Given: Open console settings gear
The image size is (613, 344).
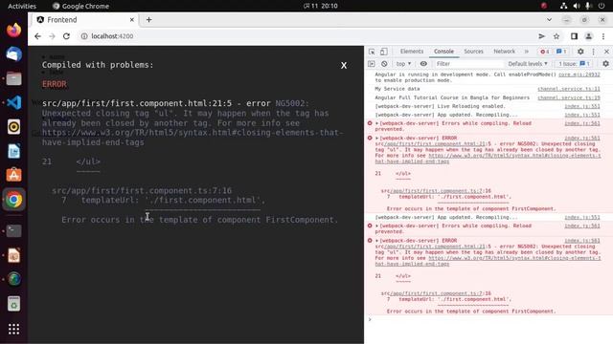Looking at the screenshot, I should click(605, 64).
